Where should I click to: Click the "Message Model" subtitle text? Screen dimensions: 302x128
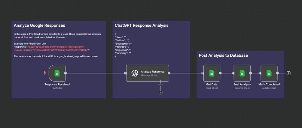149,75
